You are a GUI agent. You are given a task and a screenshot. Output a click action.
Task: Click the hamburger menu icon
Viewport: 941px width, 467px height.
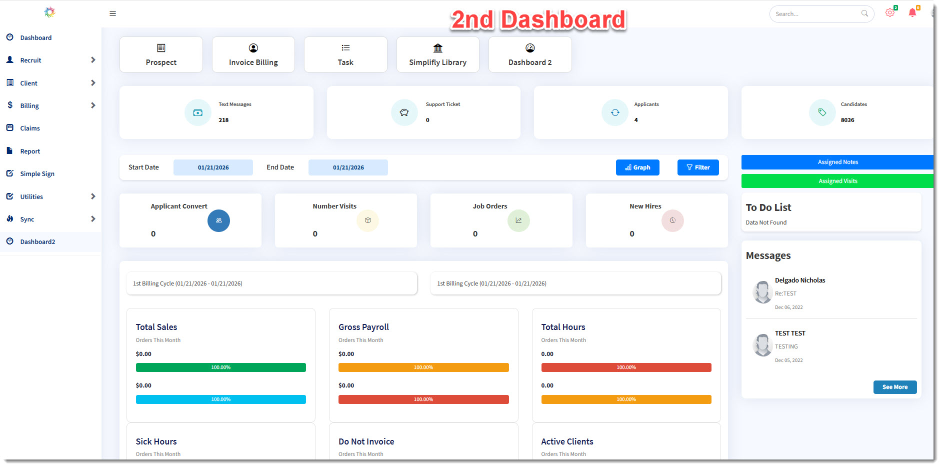coord(112,13)
